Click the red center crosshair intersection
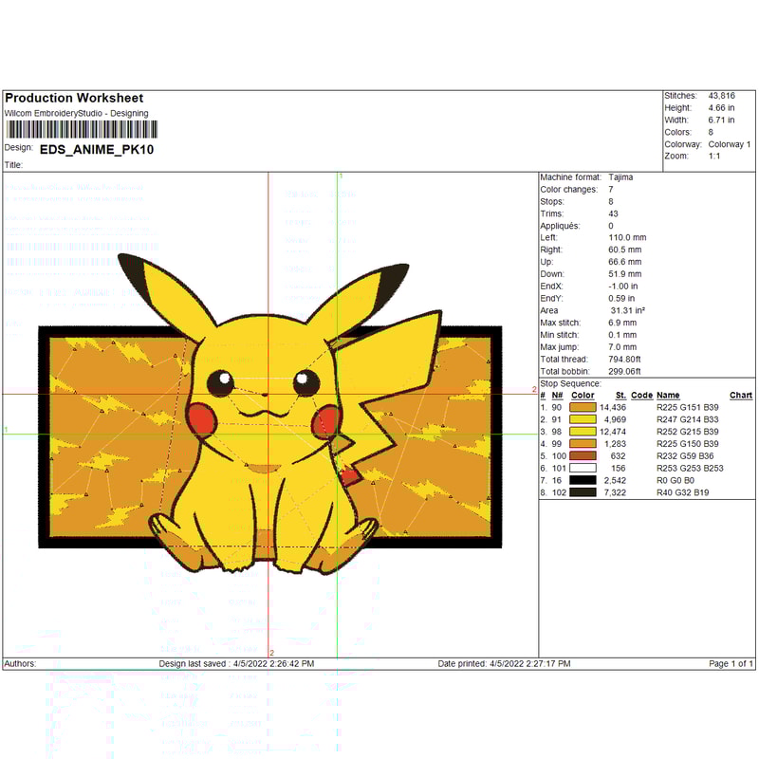 [268, 394]
